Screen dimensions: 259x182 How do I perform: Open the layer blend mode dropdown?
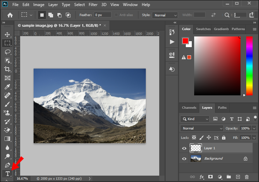[x=202, y=128]
